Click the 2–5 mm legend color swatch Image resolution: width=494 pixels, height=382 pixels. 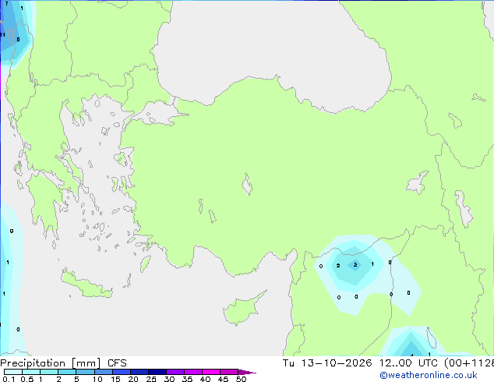67,372
